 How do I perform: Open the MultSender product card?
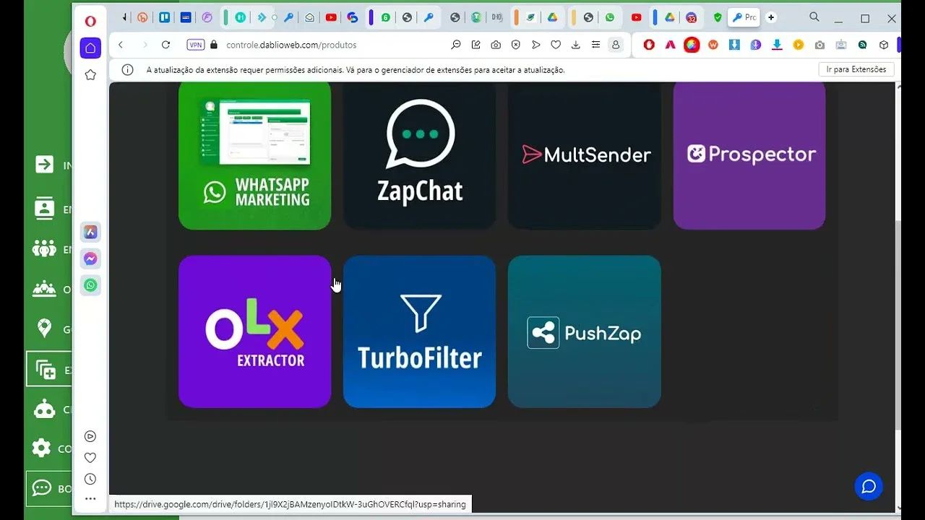[x=584, y=155]
